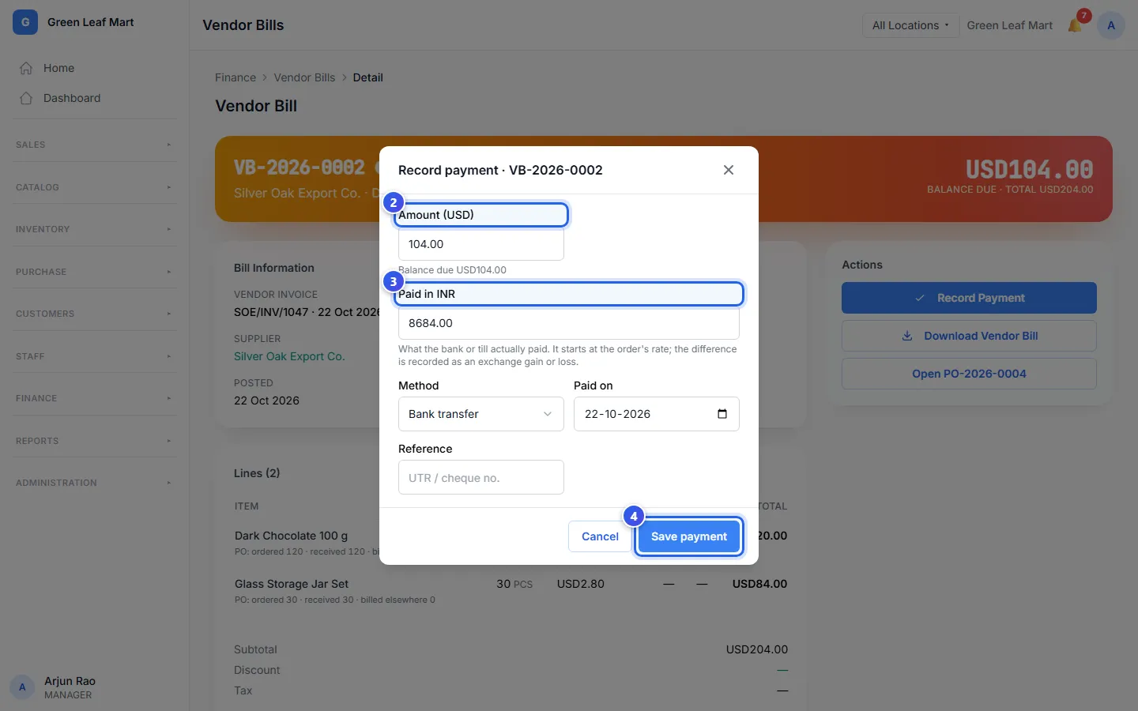Image resolution: width=1138 pixels, height=711 pixels.
Task: Cancel the payment dialog
Action: 600,536
